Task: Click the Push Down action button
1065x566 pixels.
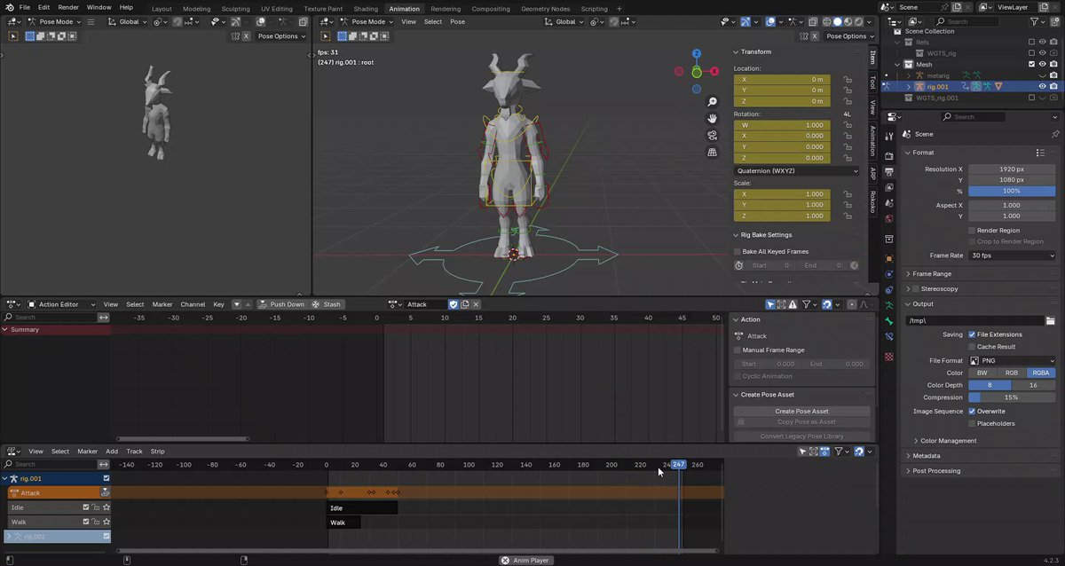Action: tap(280, 304)
